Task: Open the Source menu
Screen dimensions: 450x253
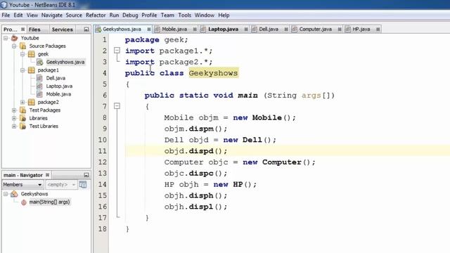Action: point(74,15)
